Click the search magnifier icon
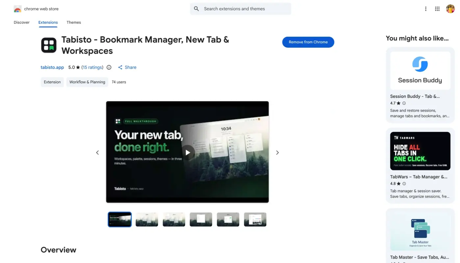The width and height of the screenshot is (460, 263). [196, 9]
